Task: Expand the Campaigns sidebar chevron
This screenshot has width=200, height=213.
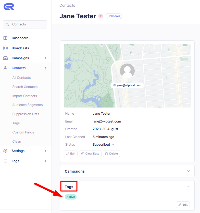Action: tap(45, 58)
